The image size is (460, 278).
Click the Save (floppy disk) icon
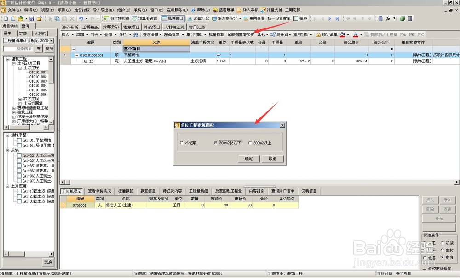coord(32,18)
